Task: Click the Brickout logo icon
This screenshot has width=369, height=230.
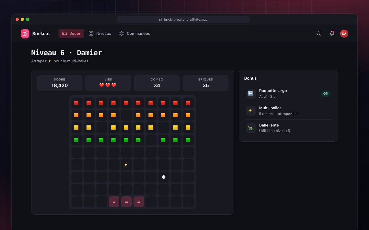Action: tap(25, 34)
